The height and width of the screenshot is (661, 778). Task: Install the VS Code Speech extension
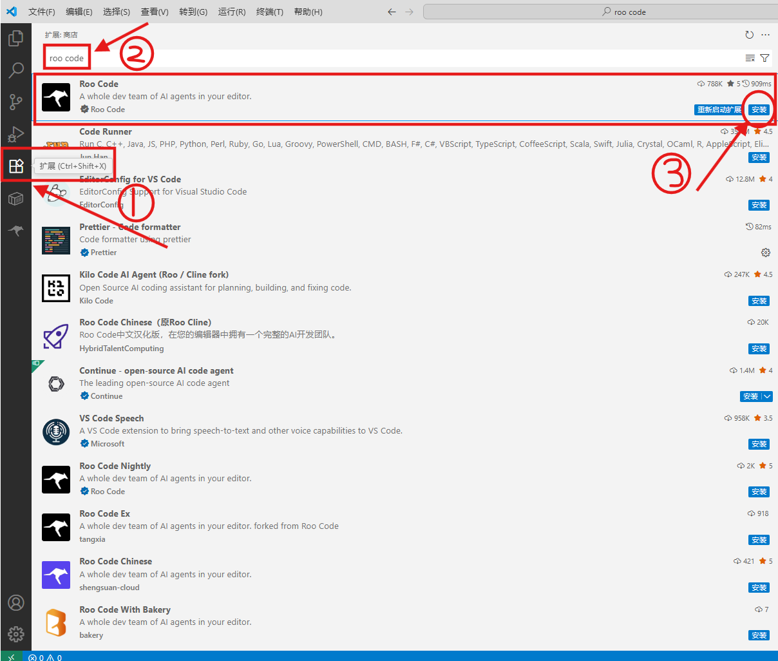point(759,444)
